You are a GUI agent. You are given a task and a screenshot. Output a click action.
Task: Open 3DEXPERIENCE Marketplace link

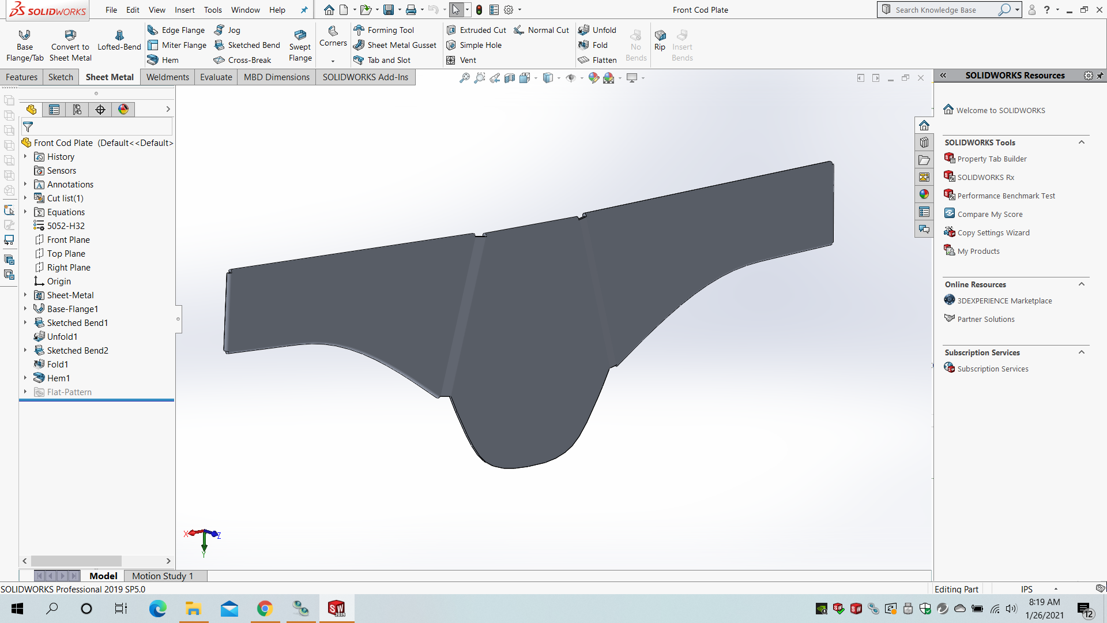coord(1004,301)
